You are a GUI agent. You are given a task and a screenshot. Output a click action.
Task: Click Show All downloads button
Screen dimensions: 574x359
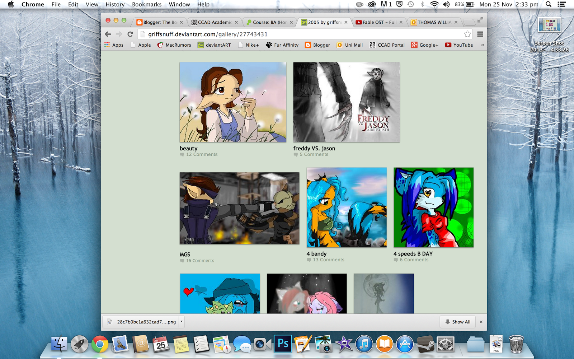pyautogui.click(x=457, y=322)
